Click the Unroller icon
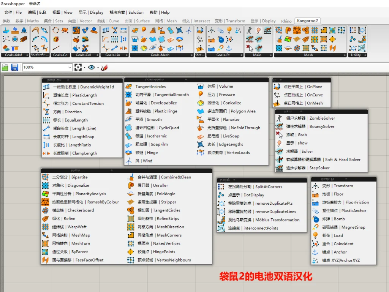Screen dimensions: 389x292 click(x=131, y=185)
